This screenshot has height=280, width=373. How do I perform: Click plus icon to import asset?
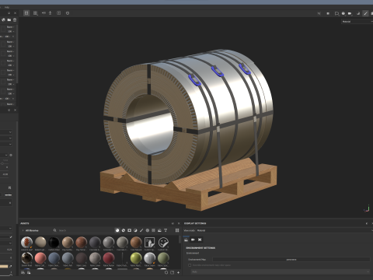[178, 272]
